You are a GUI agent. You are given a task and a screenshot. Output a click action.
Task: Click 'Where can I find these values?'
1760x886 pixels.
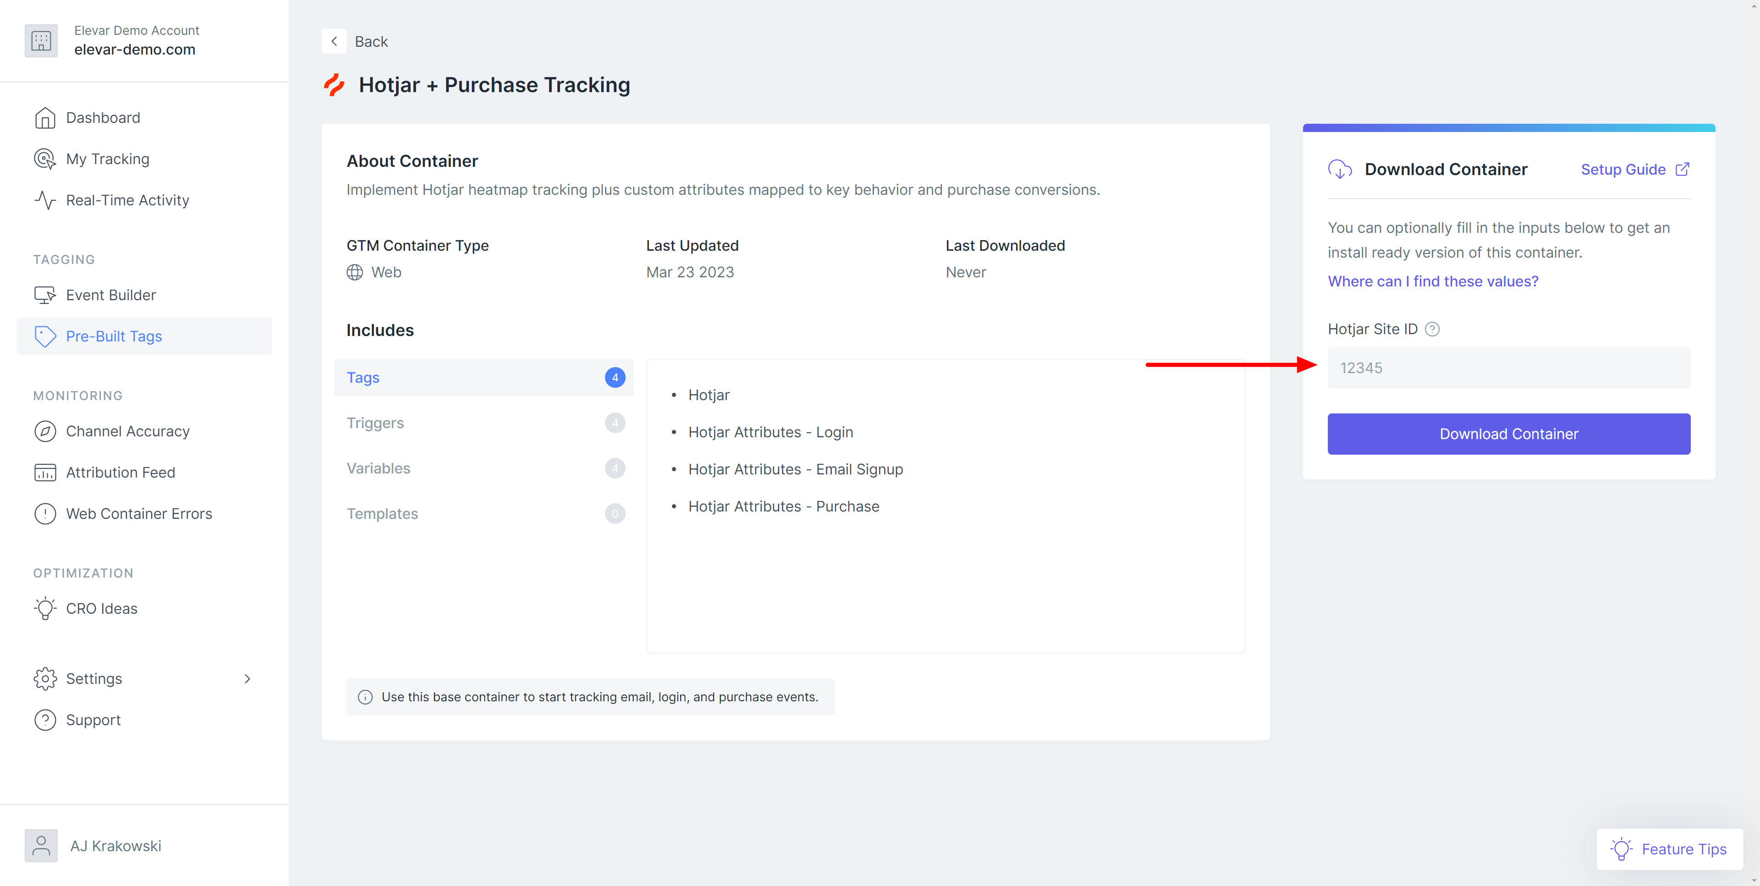click(1433, 281)
